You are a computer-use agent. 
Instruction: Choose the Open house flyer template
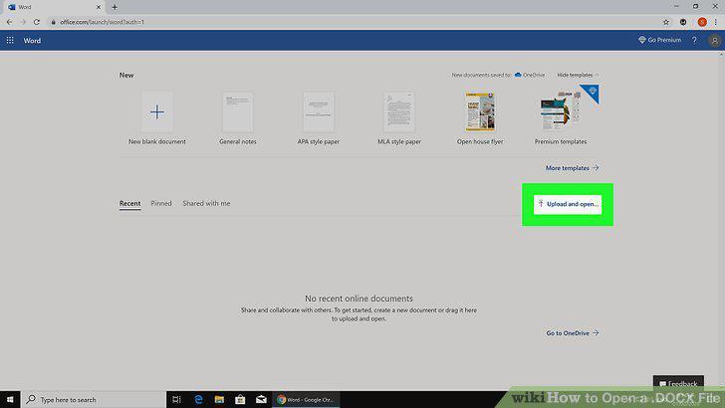[480, 118]
